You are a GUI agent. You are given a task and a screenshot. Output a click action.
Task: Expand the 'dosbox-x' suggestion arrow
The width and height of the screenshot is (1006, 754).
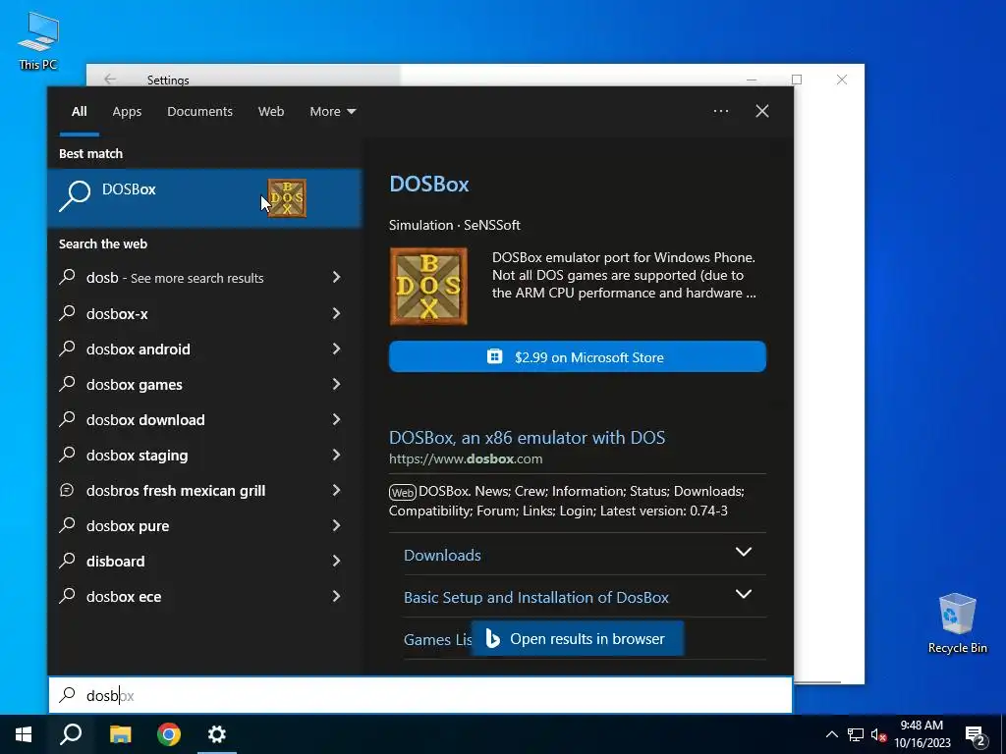[x=336, y=313]
